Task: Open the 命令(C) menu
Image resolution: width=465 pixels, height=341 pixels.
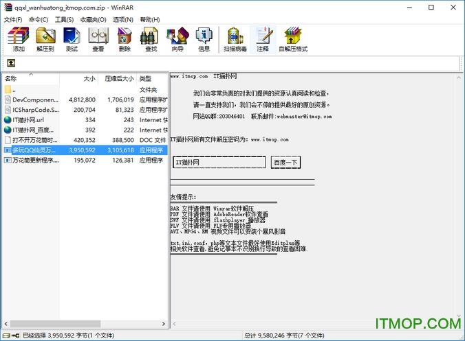Action: tap(39, 19)
